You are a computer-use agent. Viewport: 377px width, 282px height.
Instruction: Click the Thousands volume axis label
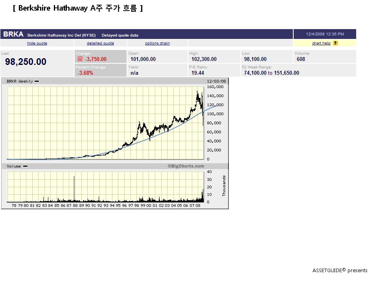(224, 186)
